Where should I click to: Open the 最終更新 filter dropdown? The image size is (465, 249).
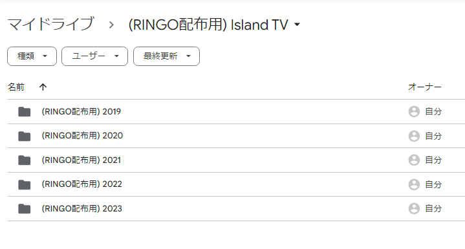pos(166,56)
